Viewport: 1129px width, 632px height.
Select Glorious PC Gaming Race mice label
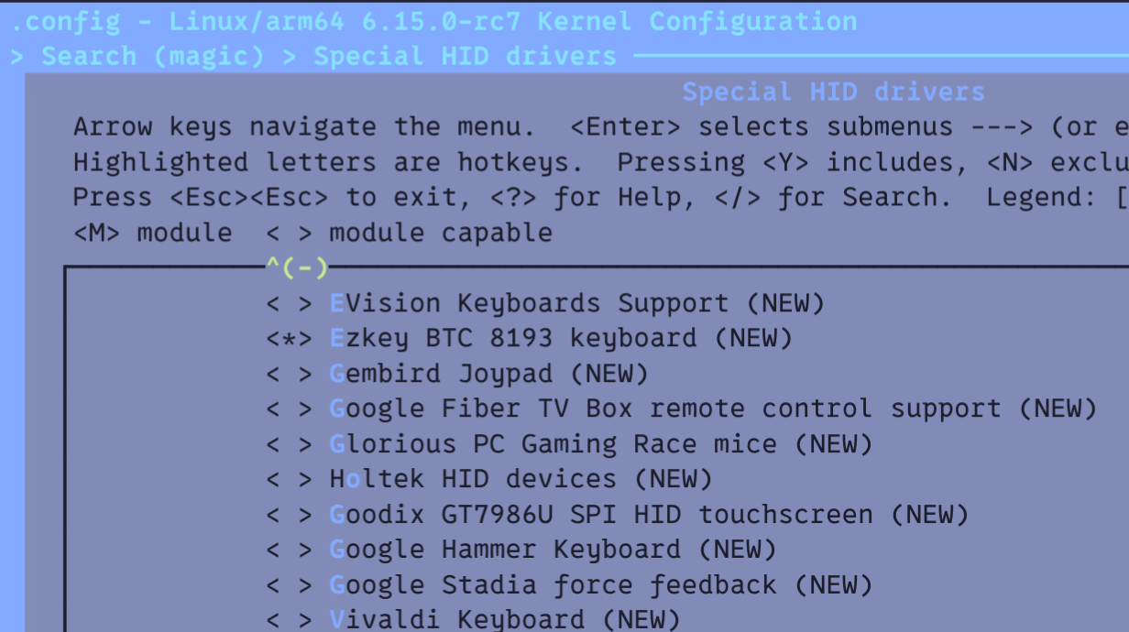click(601, 444)
